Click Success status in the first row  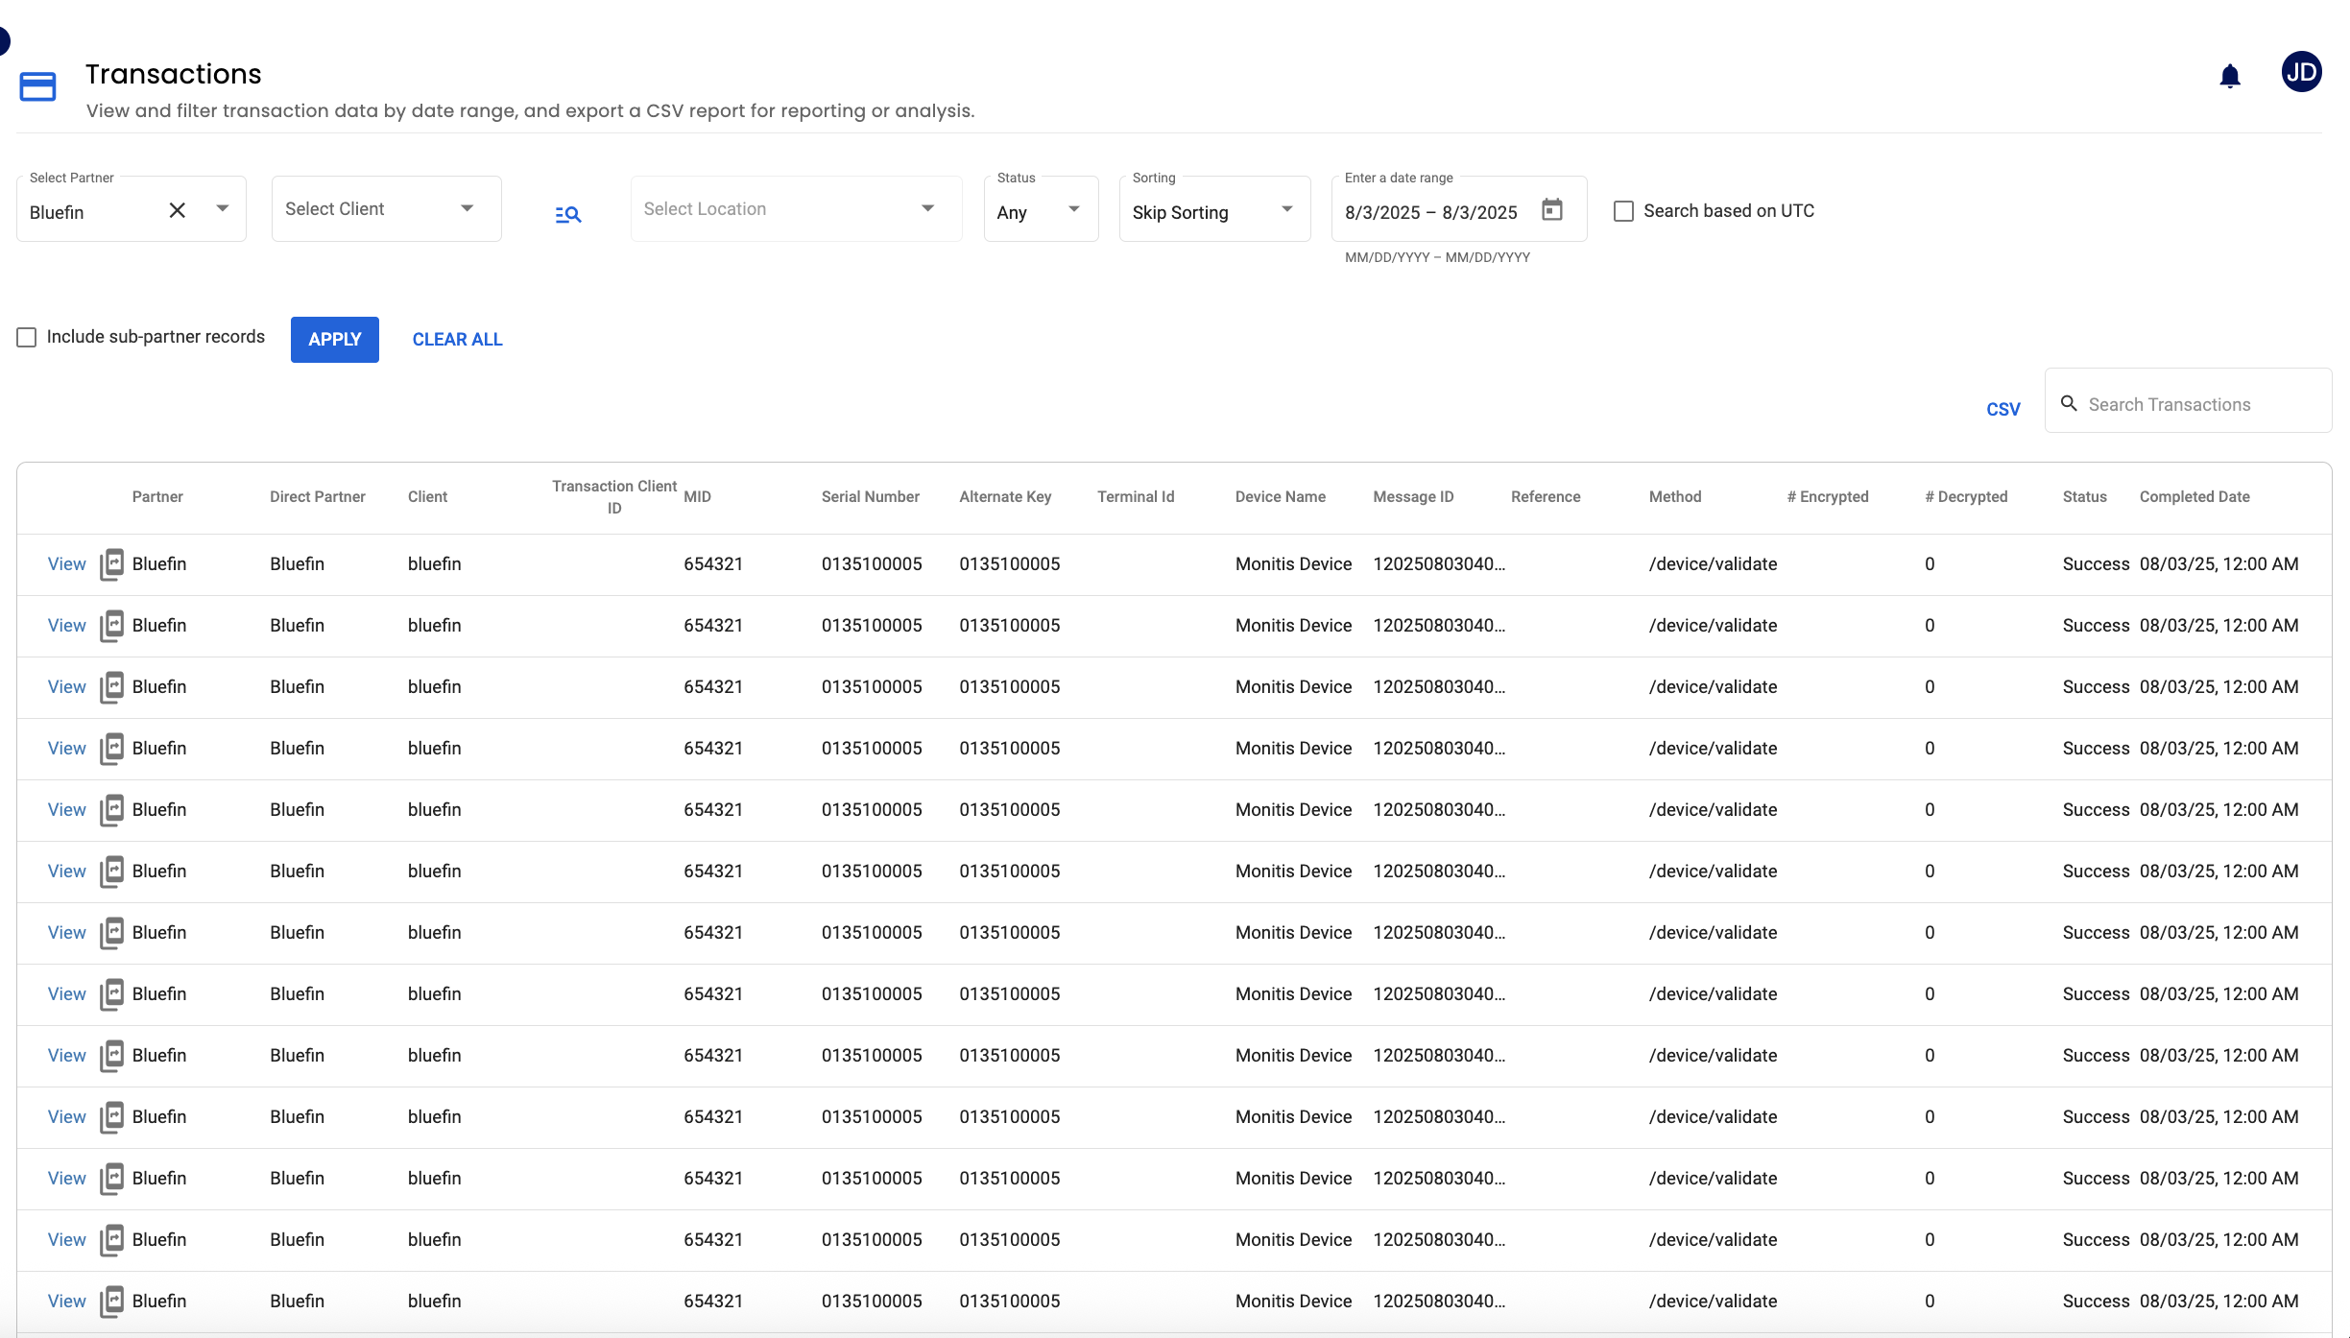[x=2096, y=564]
